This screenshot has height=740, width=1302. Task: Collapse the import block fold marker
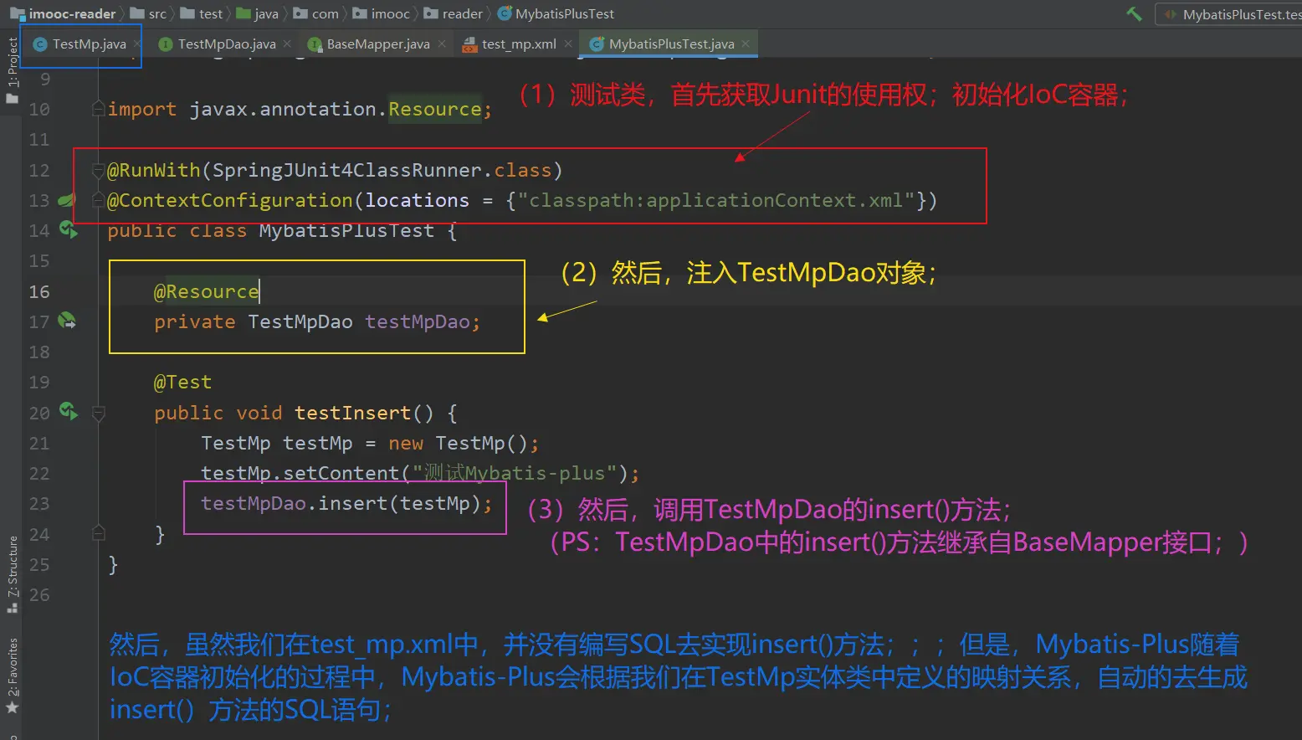[99, 109]
